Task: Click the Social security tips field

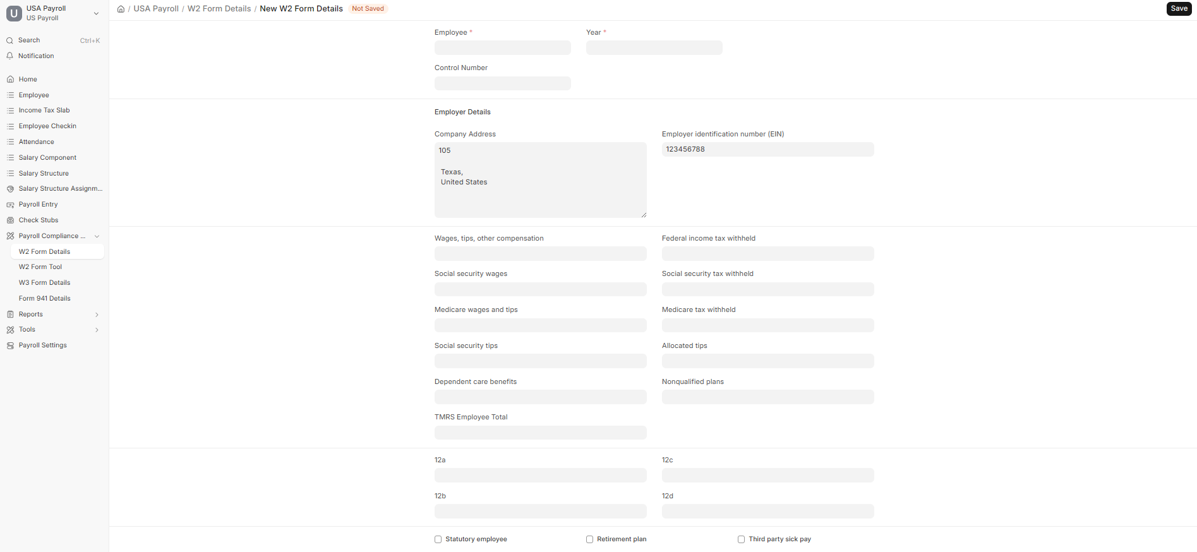Action: [541, 361]
